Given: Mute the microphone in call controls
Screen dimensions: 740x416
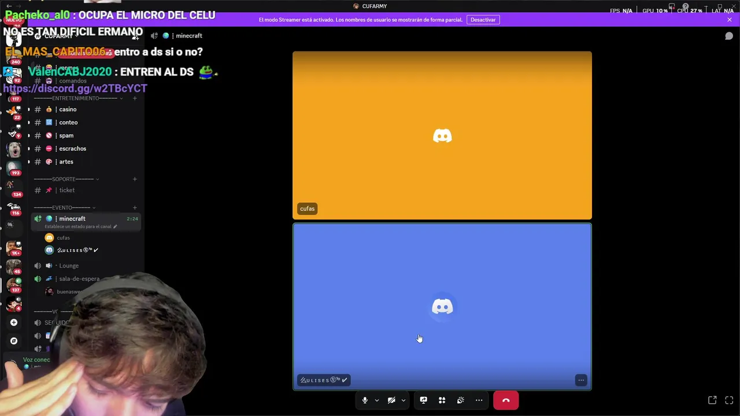Looking at the screenshot, I should pos(365,400).
